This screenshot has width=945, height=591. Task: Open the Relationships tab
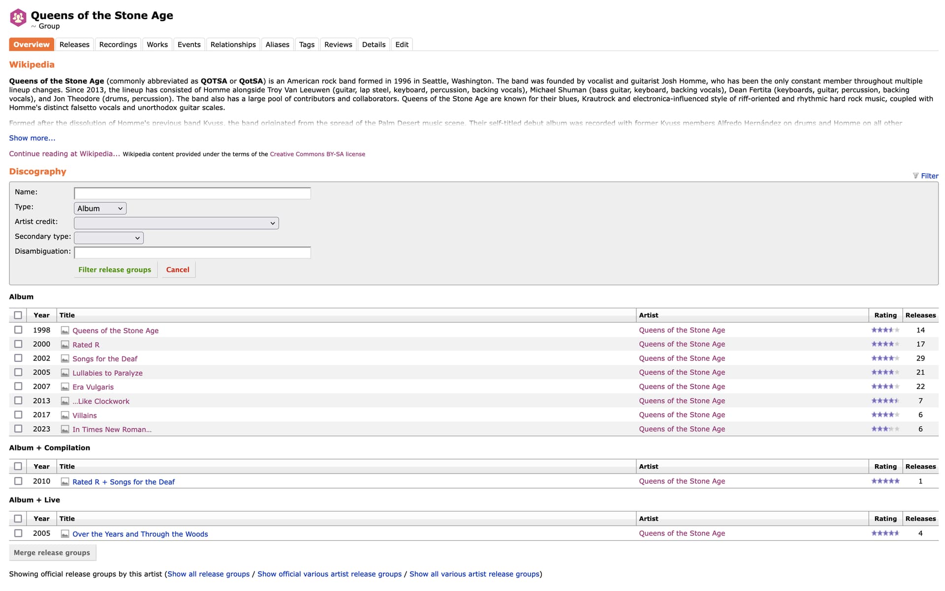click(x=233, y=44)
